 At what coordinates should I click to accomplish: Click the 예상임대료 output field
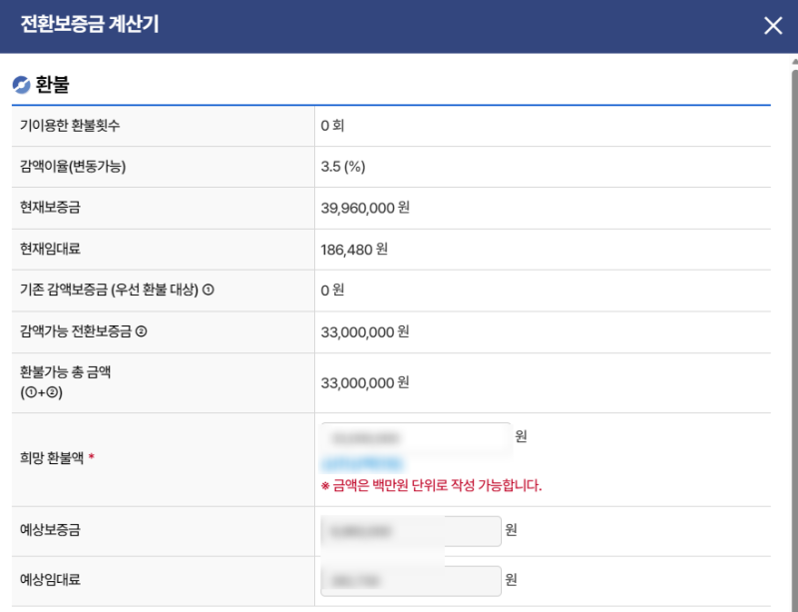[411, 580]
